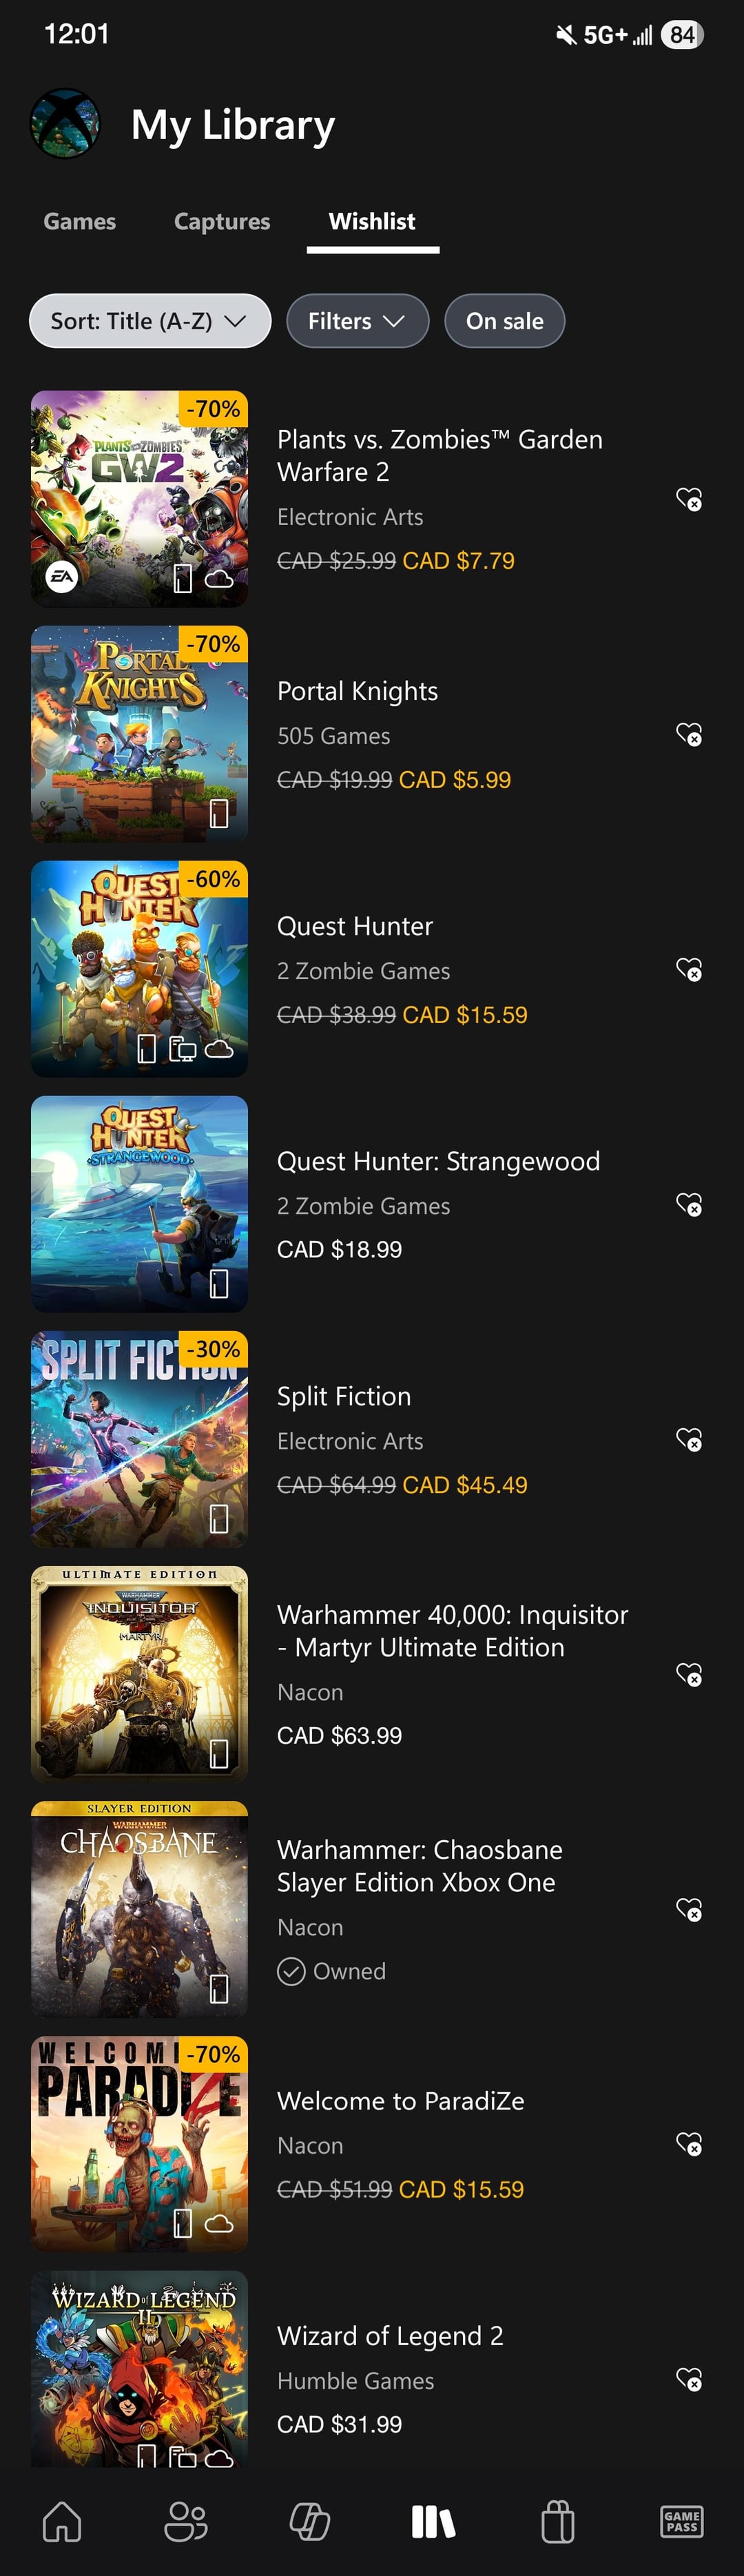This screenshot has width=744, height=2576.
Task: Open Welcome to ParadiZe game title
Action: (x=400, y=2100)
